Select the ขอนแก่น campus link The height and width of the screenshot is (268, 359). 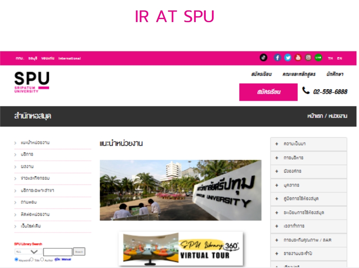48,58
